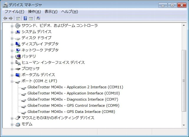Image resolution: width=189 pixels, height=137 pixels.
Task: Click the COM8 GPS Data port icon
Action: click(x=24, y=113)
